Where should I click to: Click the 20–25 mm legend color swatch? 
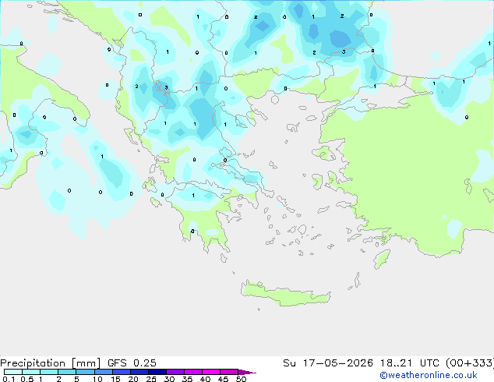139,372
